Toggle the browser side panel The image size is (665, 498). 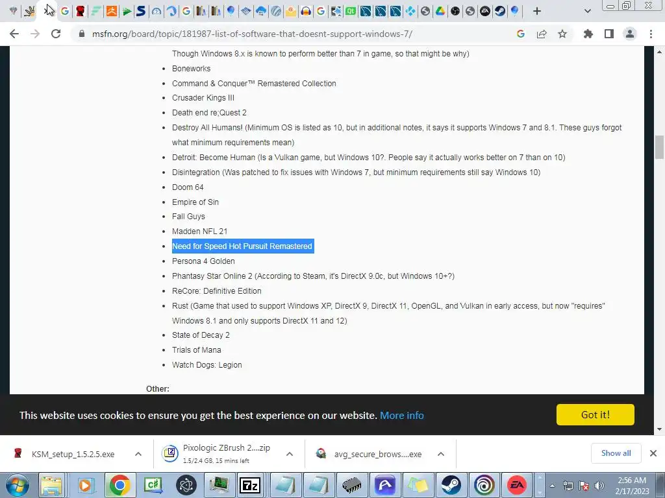coord(609,34)
